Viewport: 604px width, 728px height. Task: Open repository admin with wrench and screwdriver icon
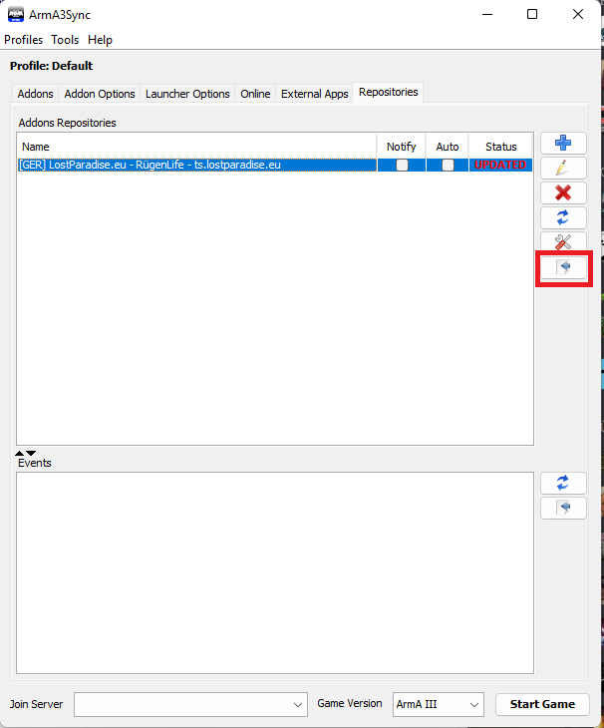[563, 242]
